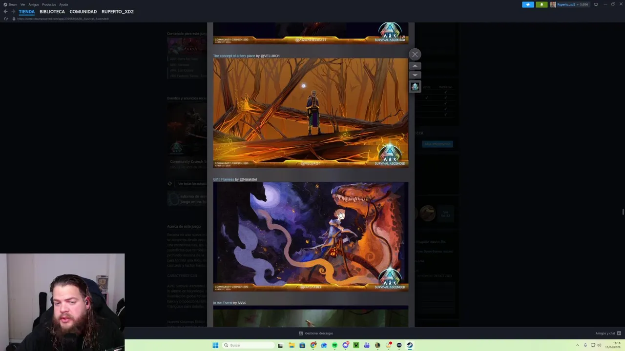Viewport: 625px width, 351px height.
Task: Switch to the COMUNIDAD tab
Action: [x=83, y=12]
